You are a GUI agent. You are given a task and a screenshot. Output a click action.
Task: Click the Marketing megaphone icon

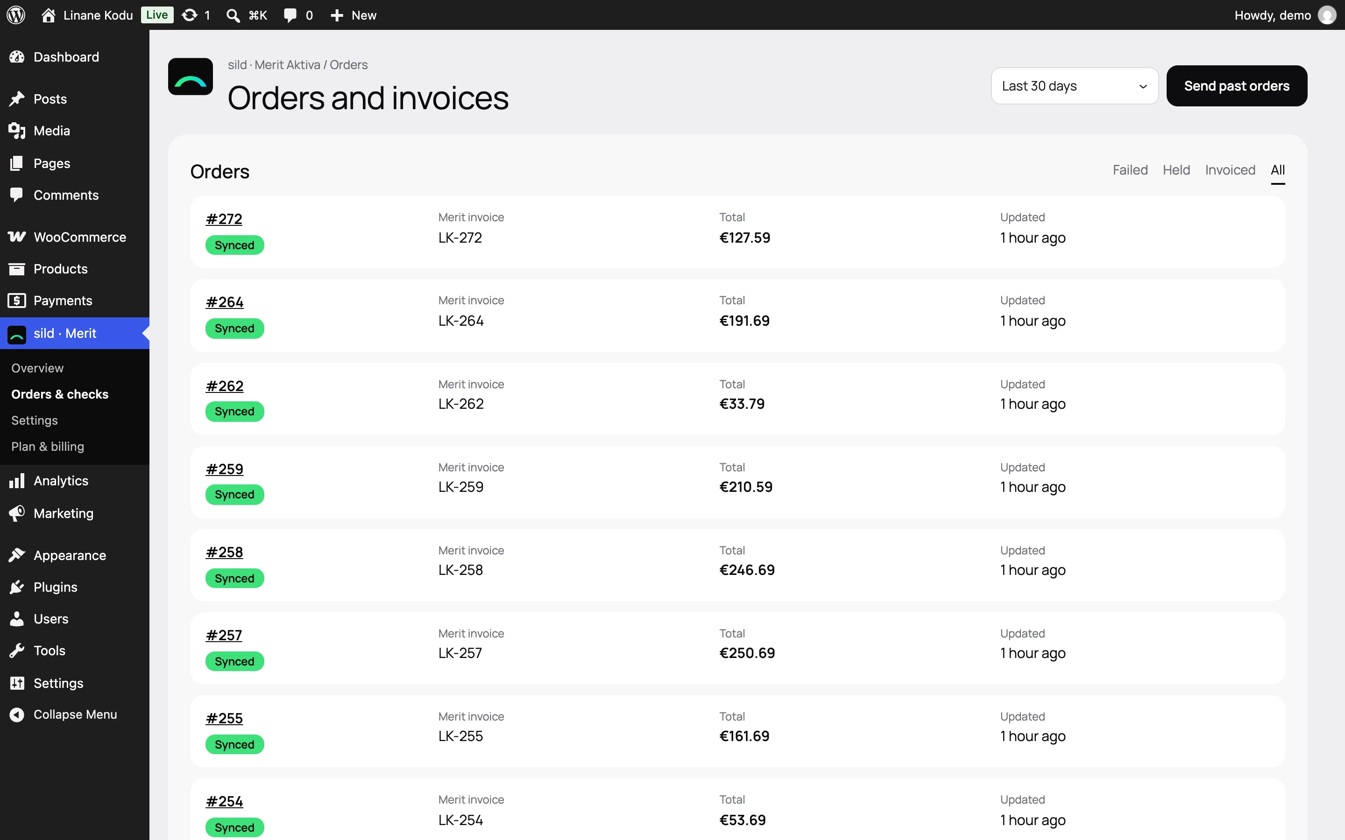point(17,513)
